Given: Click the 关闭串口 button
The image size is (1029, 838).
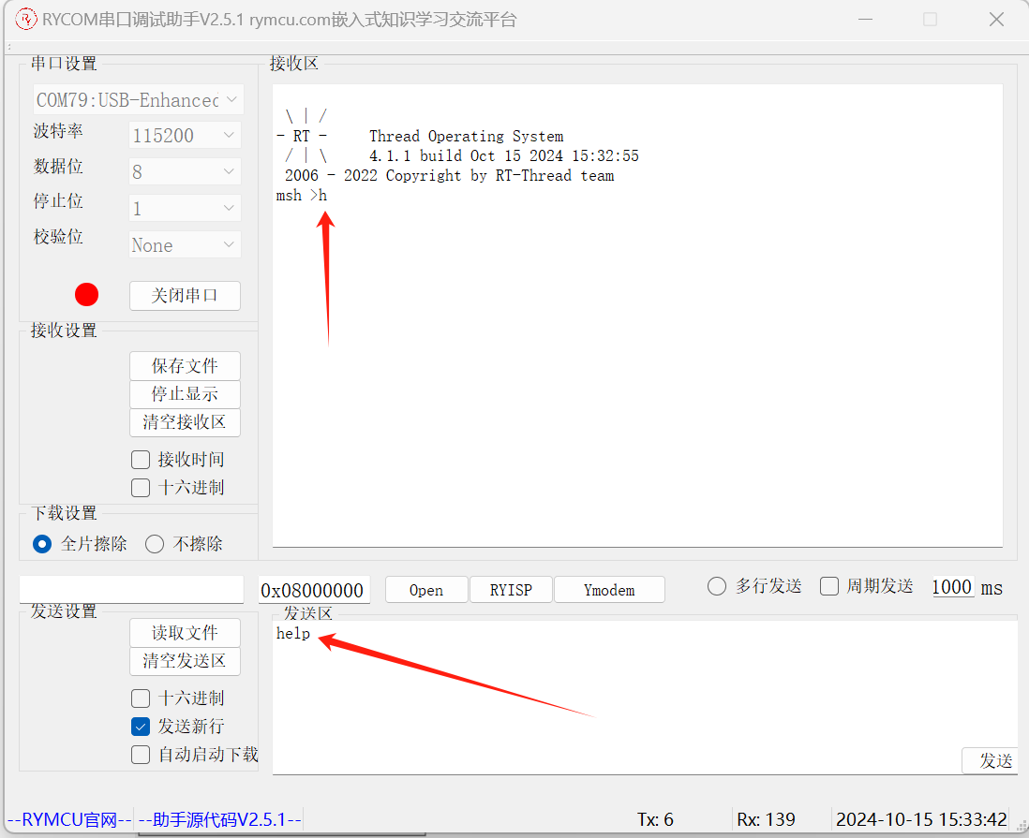Looking at the screenshot, I should tap(185, 296).
